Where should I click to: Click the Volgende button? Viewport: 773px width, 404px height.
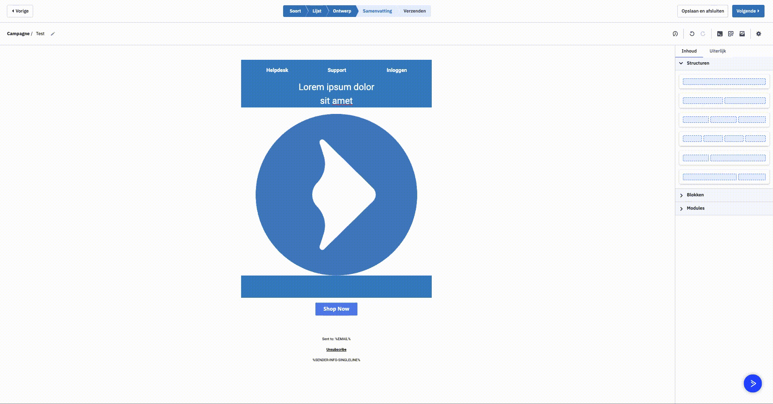pos(748,11)
